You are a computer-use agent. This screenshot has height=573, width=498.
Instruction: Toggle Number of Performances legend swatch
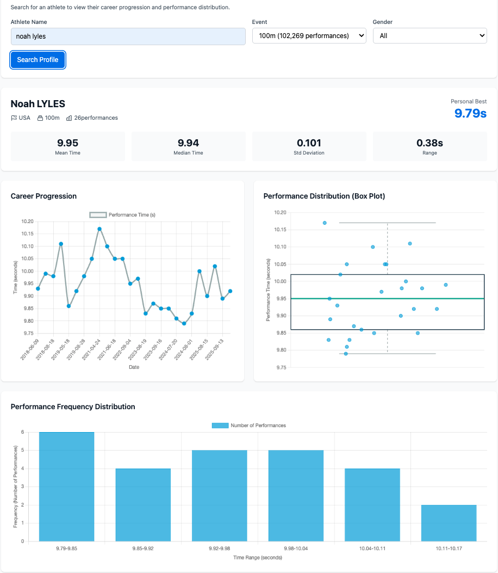[x=220, y=426]
